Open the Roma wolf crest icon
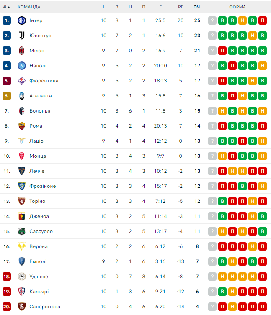This screenshot has width=271, height=315. [22, 126]
